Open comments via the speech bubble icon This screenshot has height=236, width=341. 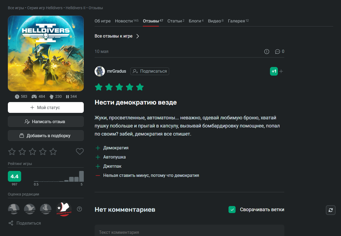(x=277, y=52)
